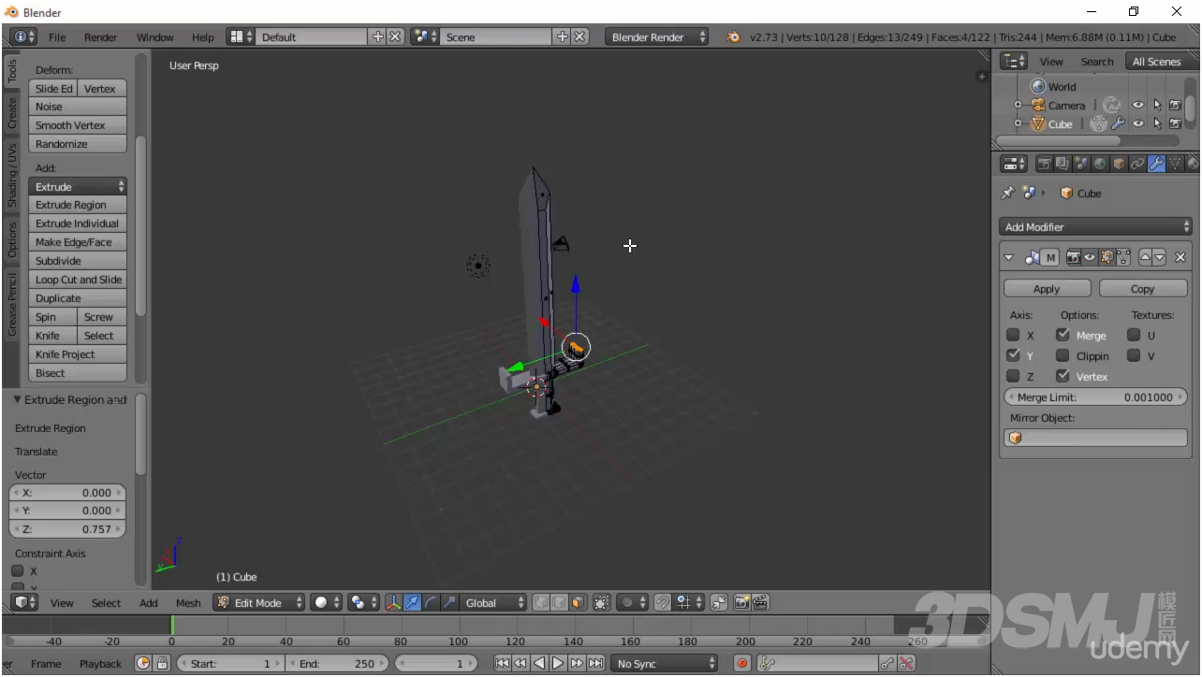
Task: Add a new screen layout with the plus icon
Action: point(378,36)
